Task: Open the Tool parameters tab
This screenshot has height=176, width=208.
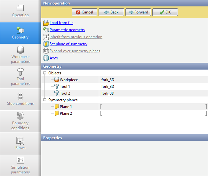Action: point(20,77)
